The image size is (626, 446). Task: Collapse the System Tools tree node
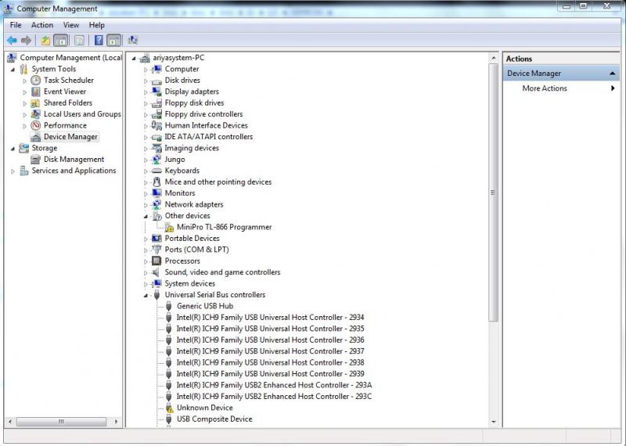point(13,70)
